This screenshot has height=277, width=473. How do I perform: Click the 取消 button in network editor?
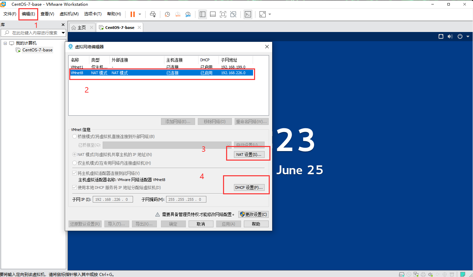pos(201,224)
